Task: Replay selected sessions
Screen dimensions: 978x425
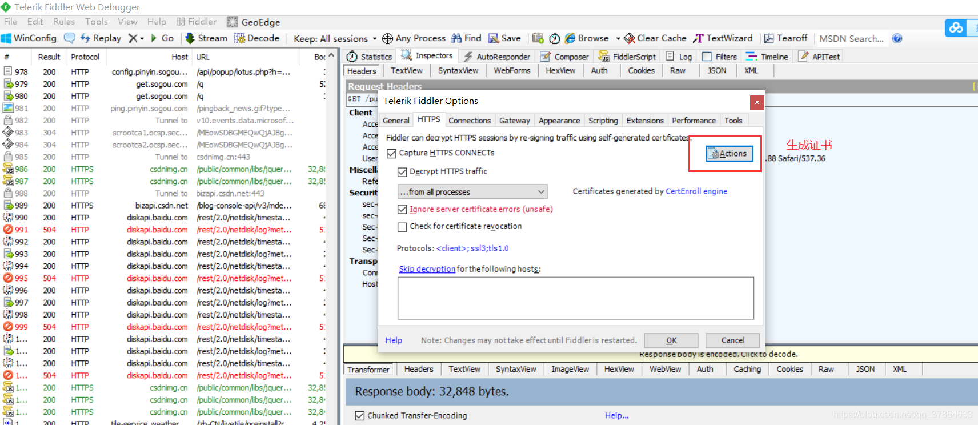Action: tap(101, 38)
